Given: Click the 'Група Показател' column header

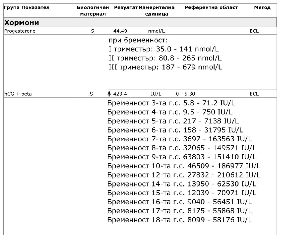Looking at the screenshot, I should (26, 8).
